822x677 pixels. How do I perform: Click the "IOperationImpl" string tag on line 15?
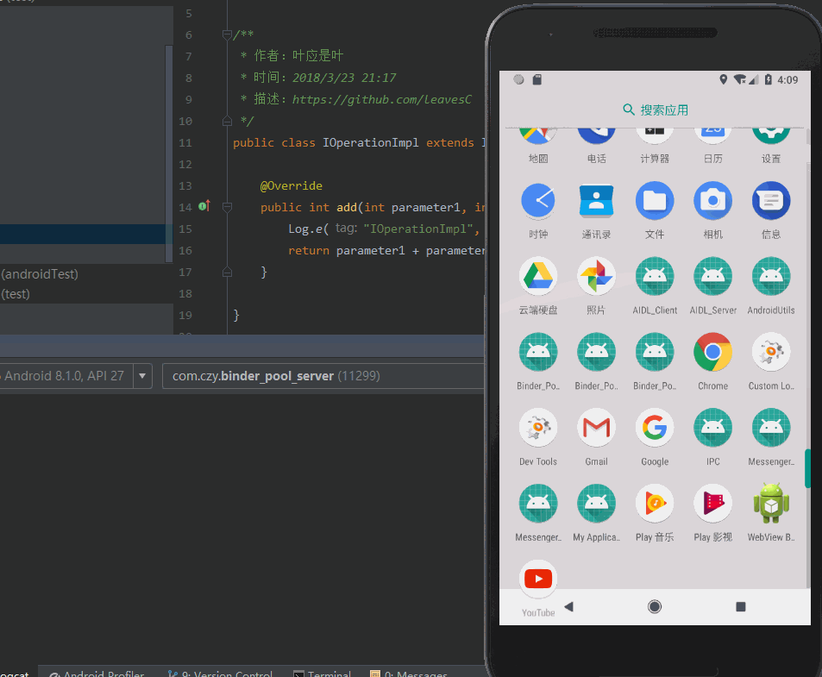pos(417,229)
